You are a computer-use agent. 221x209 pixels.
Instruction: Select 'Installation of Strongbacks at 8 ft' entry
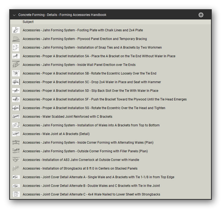80,168
